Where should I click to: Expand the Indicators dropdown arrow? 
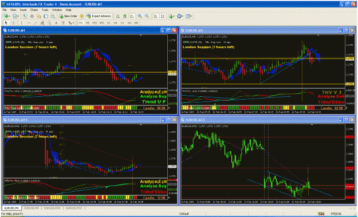[x=174, y=16]
